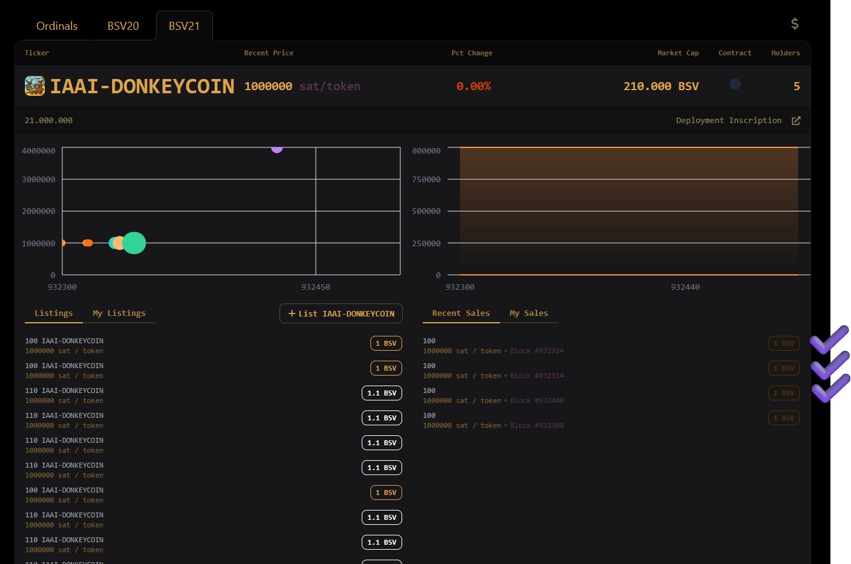Click the 932450 axis label on price chart

point(316,287)
